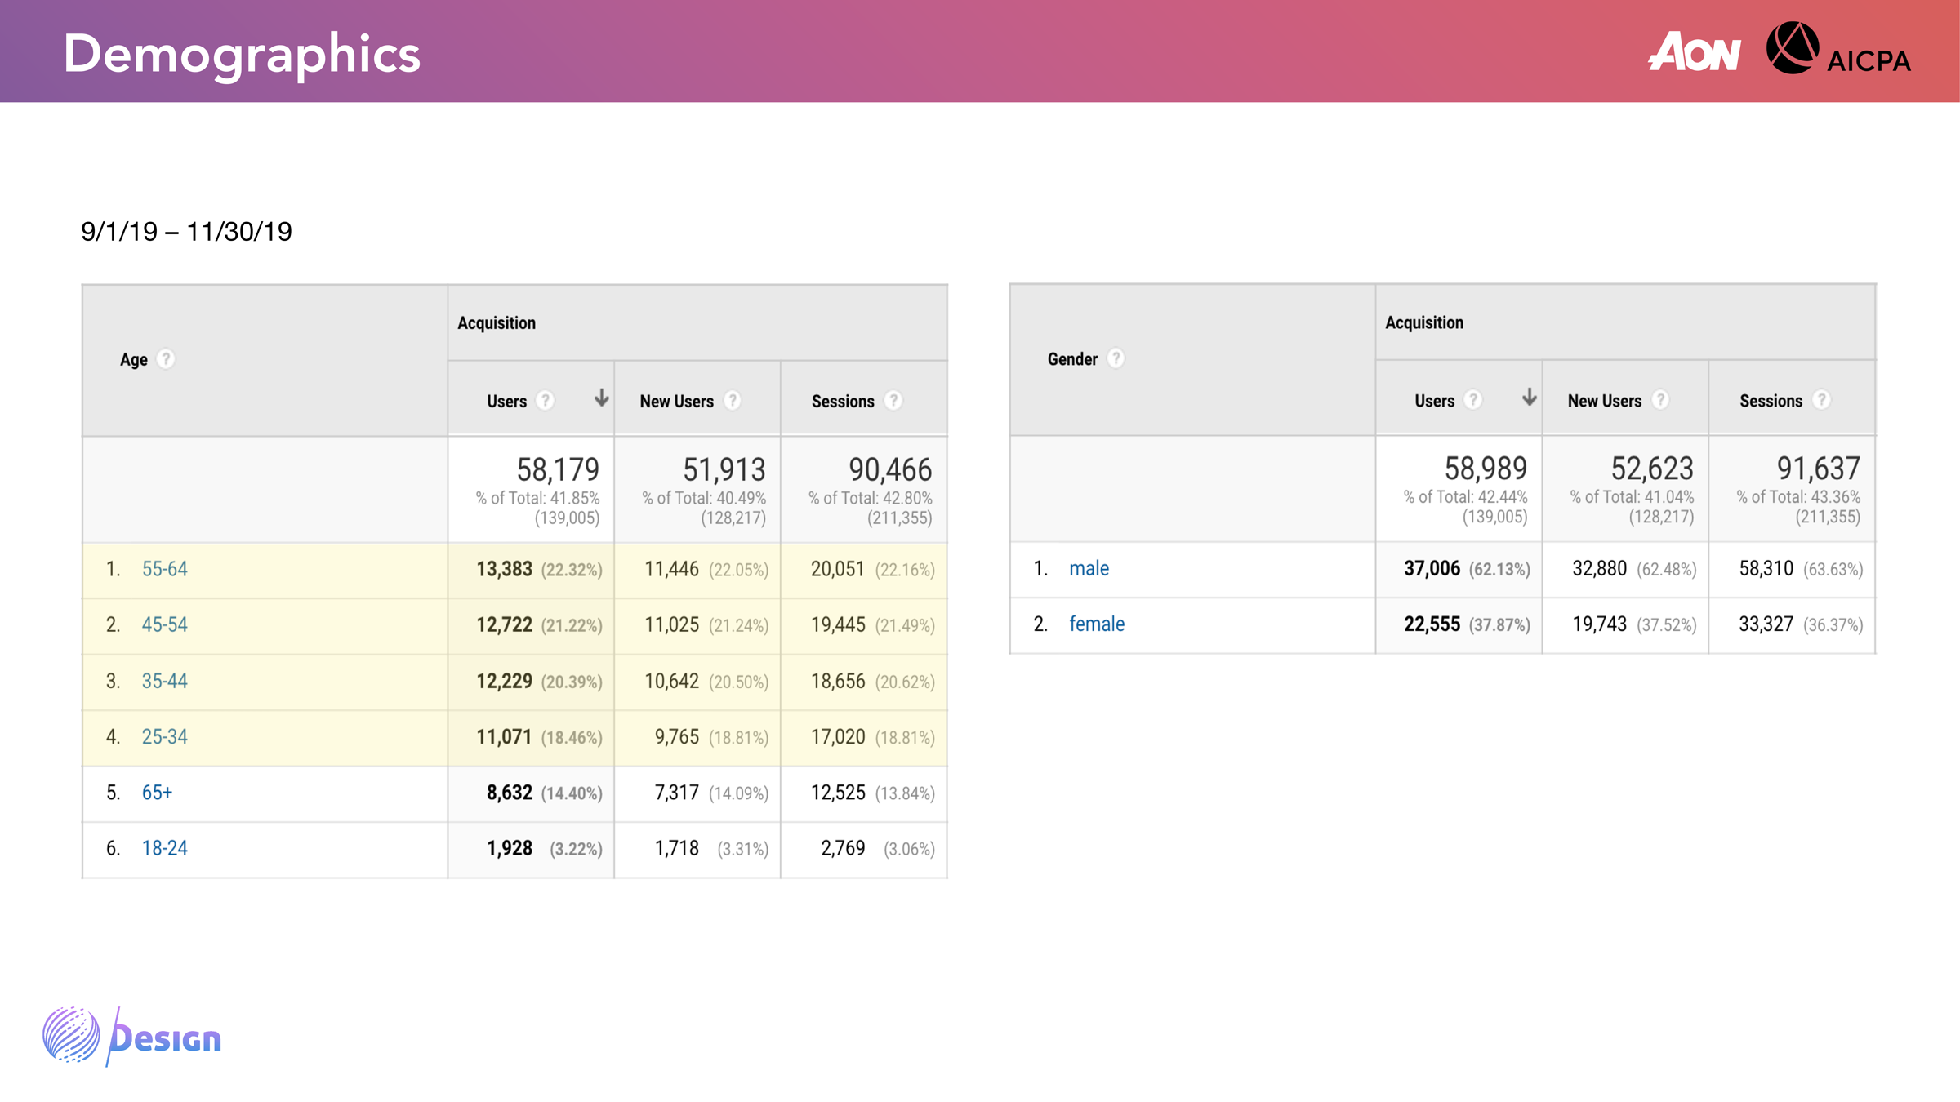
Task: Click help icon beside Gender table Sessions
Action: [x=1821, y=400]
